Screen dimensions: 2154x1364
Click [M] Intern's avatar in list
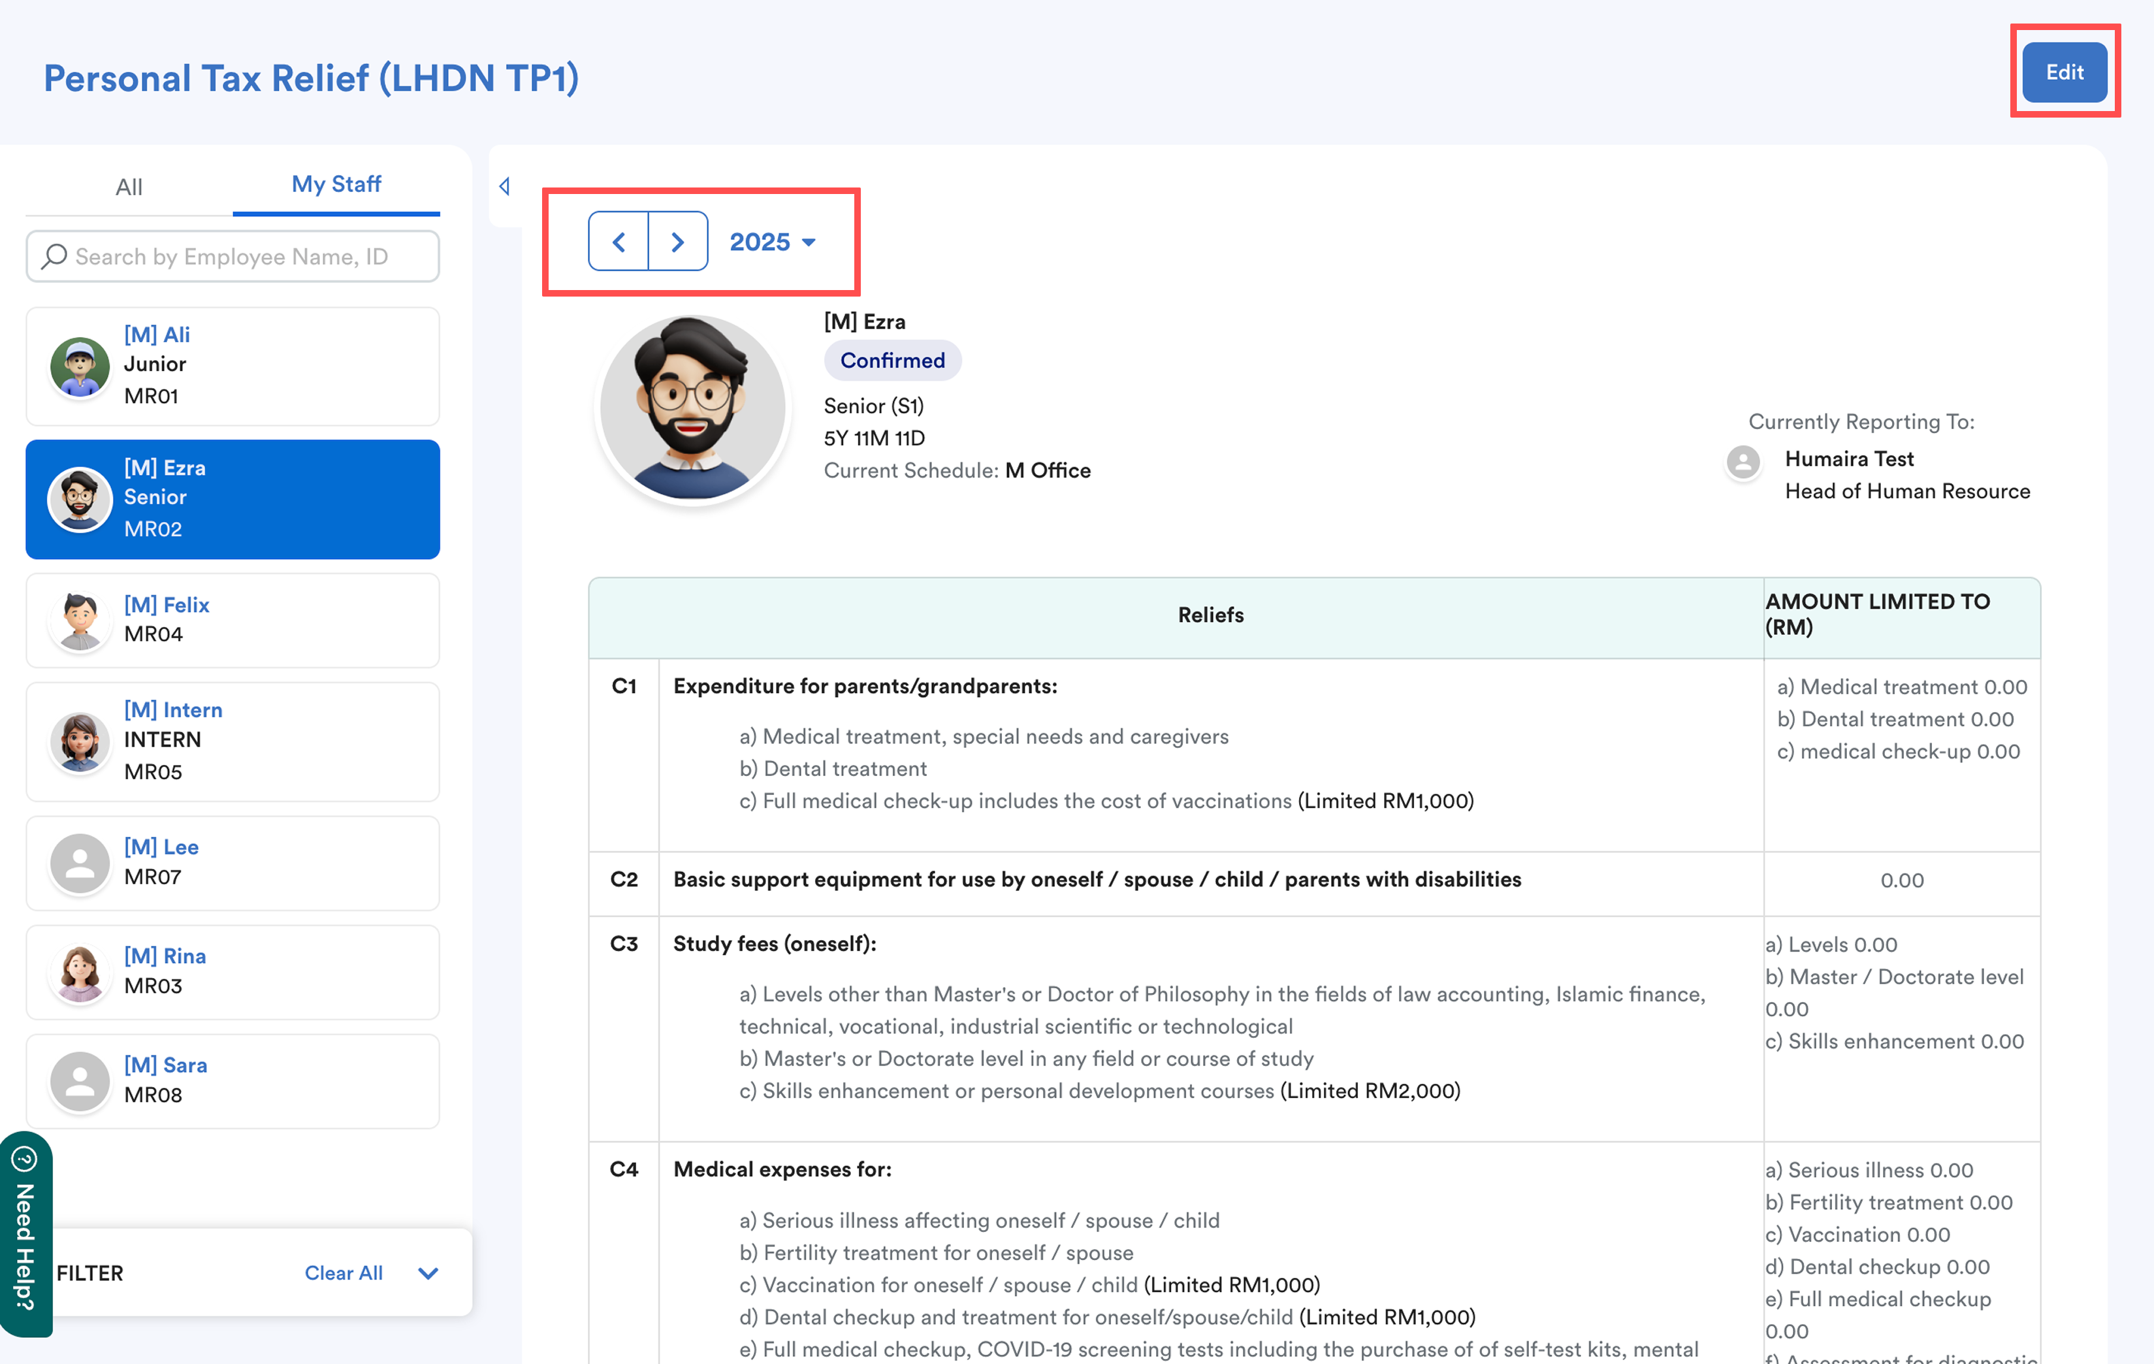coord(80,741)
